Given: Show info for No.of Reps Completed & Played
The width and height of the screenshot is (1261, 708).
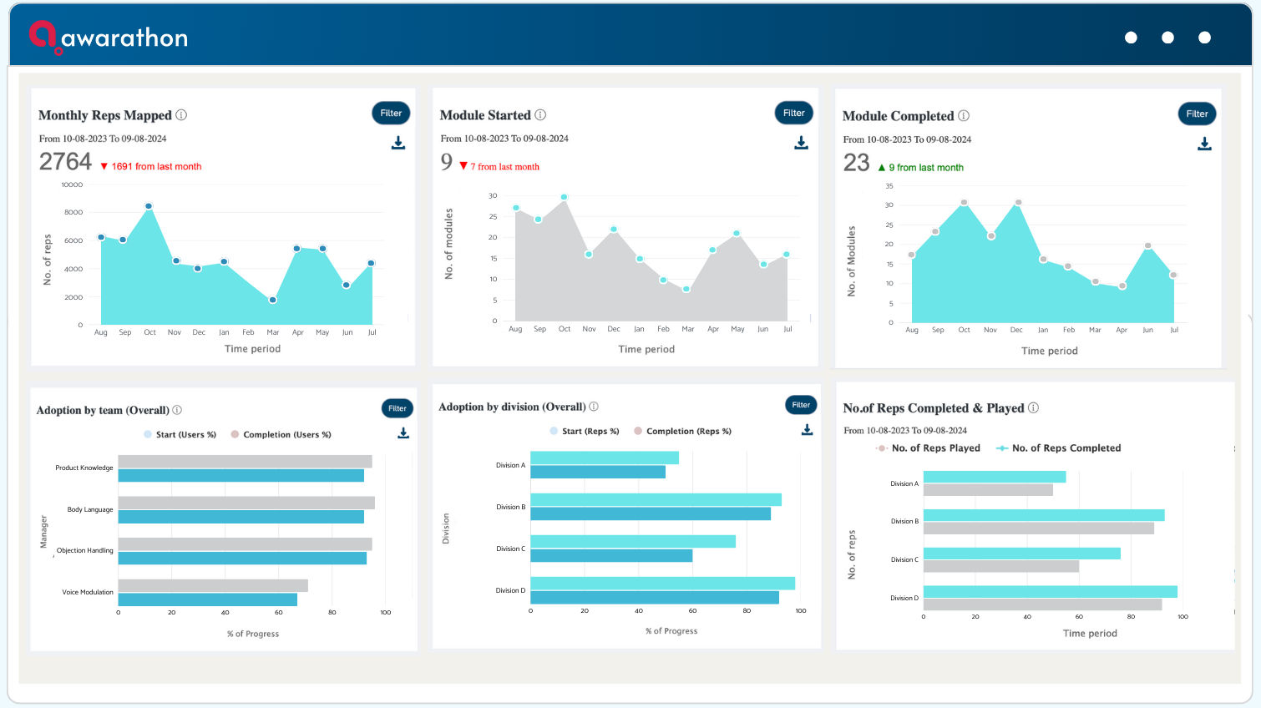Looking at the screenshot, I should pyautogui.click(x=1033, y=407).
